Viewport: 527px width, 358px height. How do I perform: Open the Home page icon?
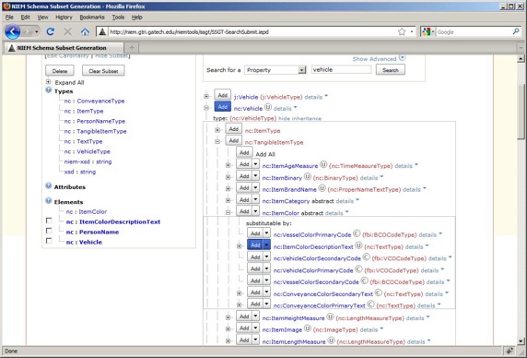(85, 32)
